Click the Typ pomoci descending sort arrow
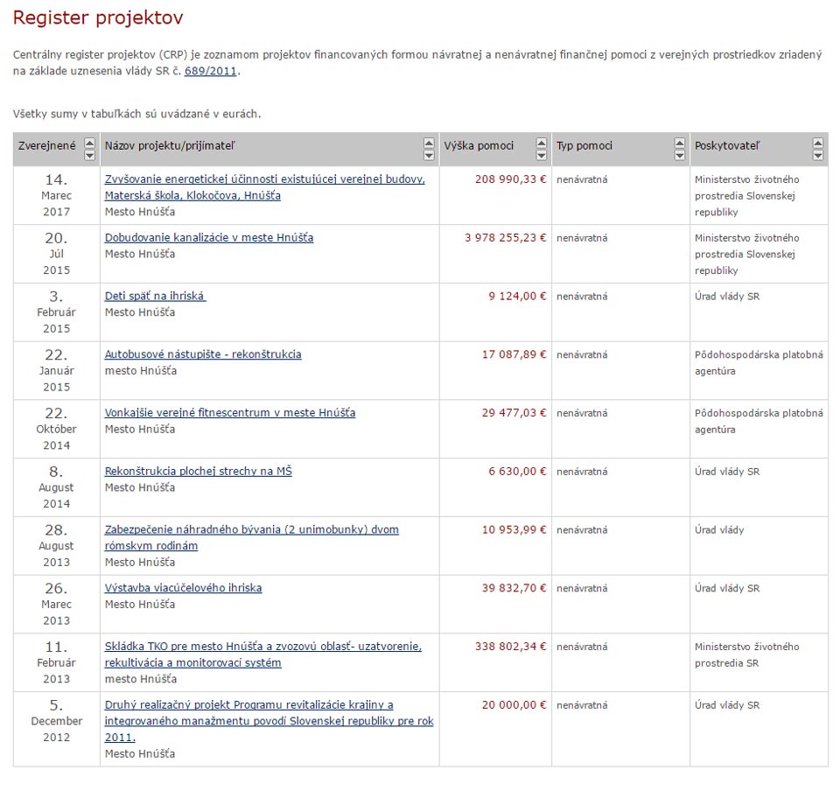 point(680,156)
